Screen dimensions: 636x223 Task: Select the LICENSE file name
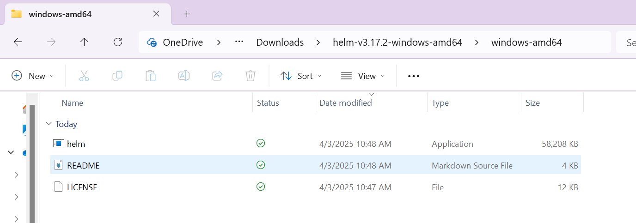(82, 187)
